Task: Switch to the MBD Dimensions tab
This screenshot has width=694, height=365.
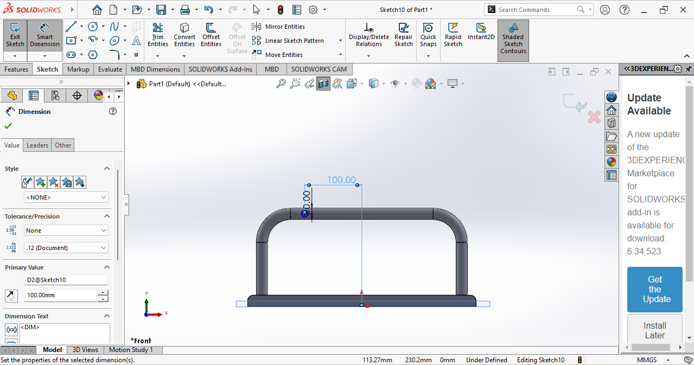Action: (x=155, y=69)
